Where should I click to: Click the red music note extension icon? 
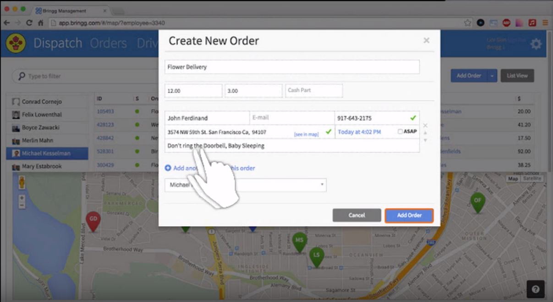pyautogui.click(x=532, y=22)
